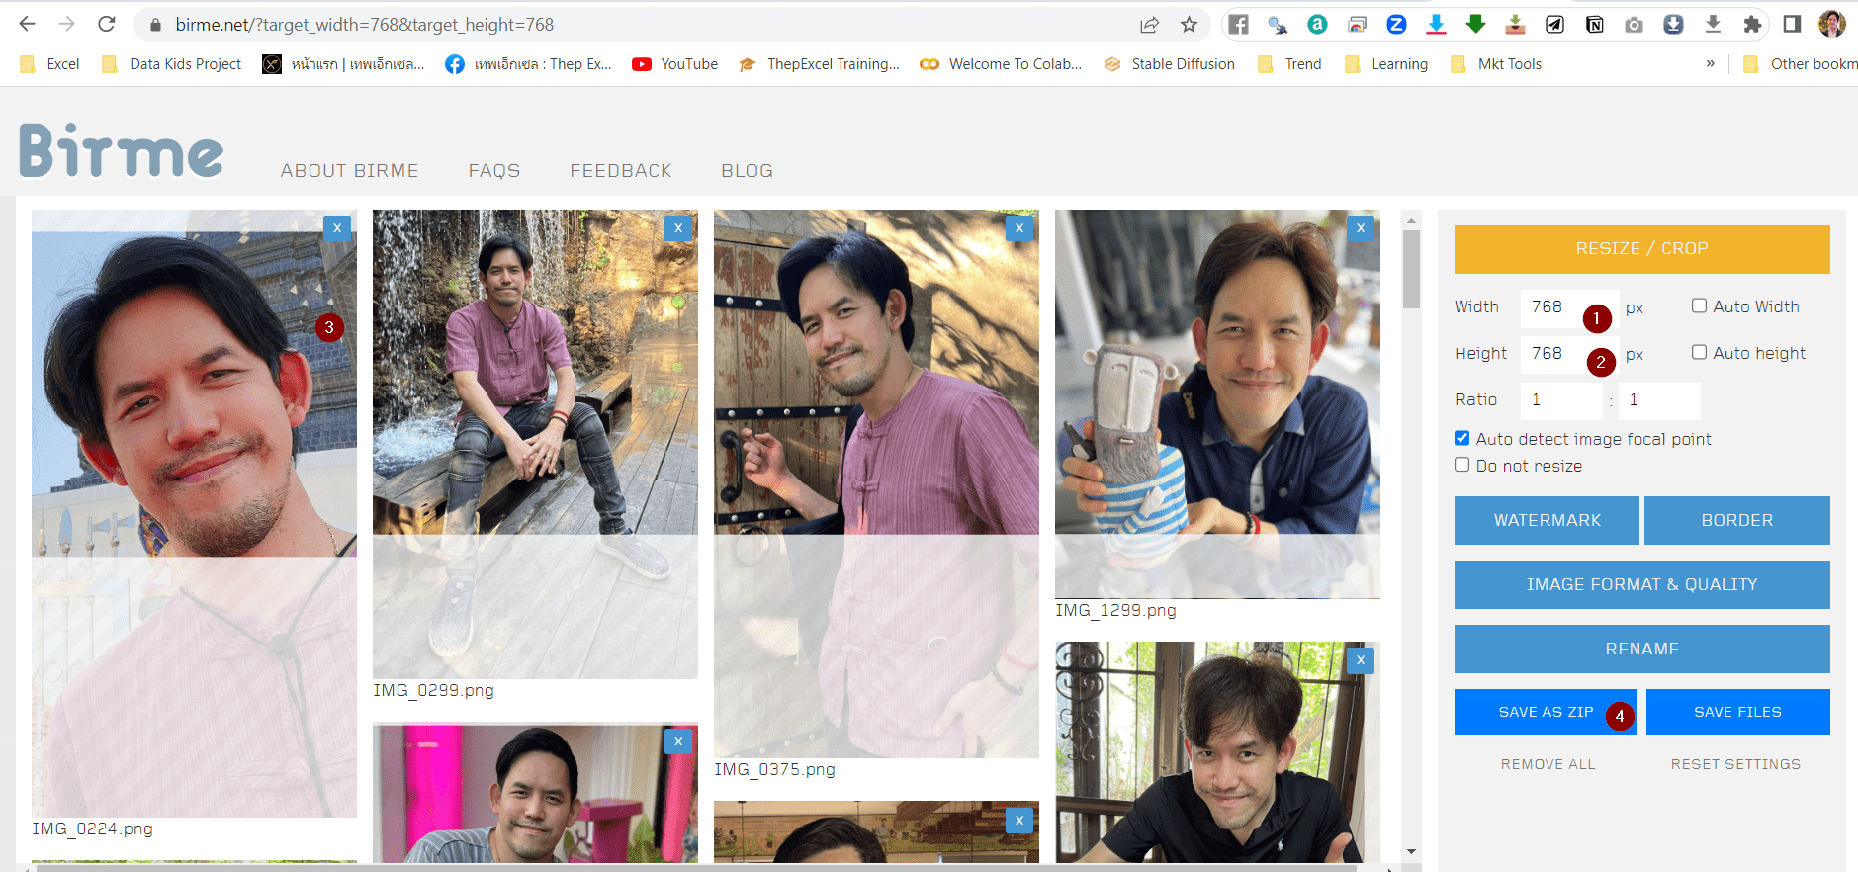
Task: Enable the Auto Width checkbox
Action: pyautogui.click(x=1699, y=305)
